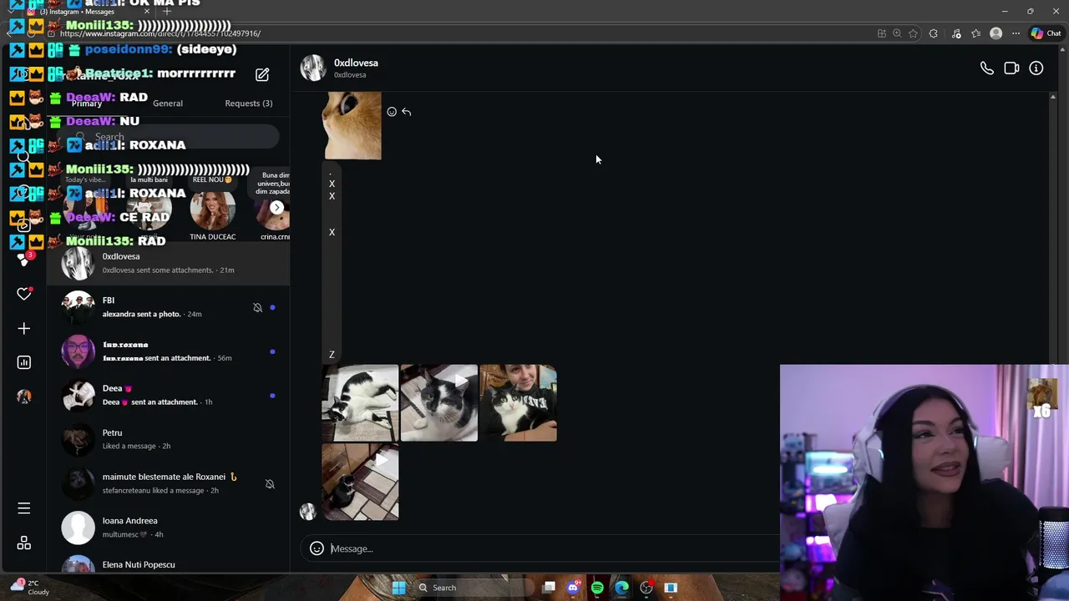
Task: Click the browser address bar URL
Action: click(160, 33)
